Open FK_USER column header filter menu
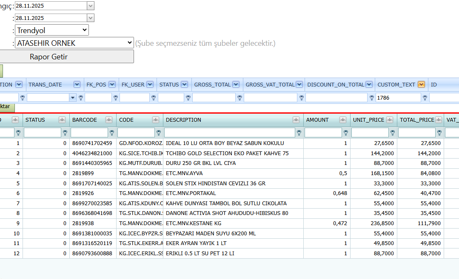Viewport: 459px width, 279px height. pyautogui.click(x=150, y=85)
